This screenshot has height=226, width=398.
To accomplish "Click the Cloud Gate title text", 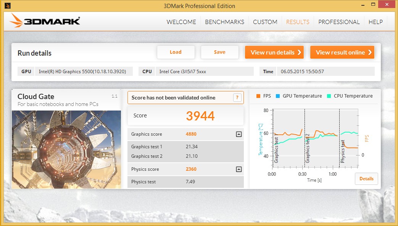I will [36, 97].
